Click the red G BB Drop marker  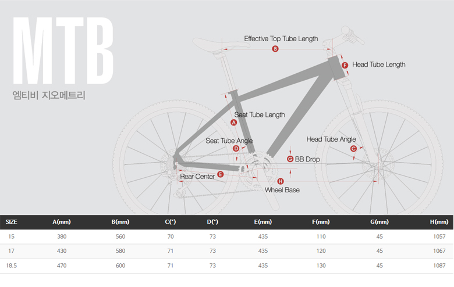290,159
